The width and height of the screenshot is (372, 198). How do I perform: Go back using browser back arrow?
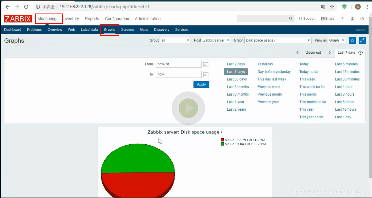click(x=8, y=7)
